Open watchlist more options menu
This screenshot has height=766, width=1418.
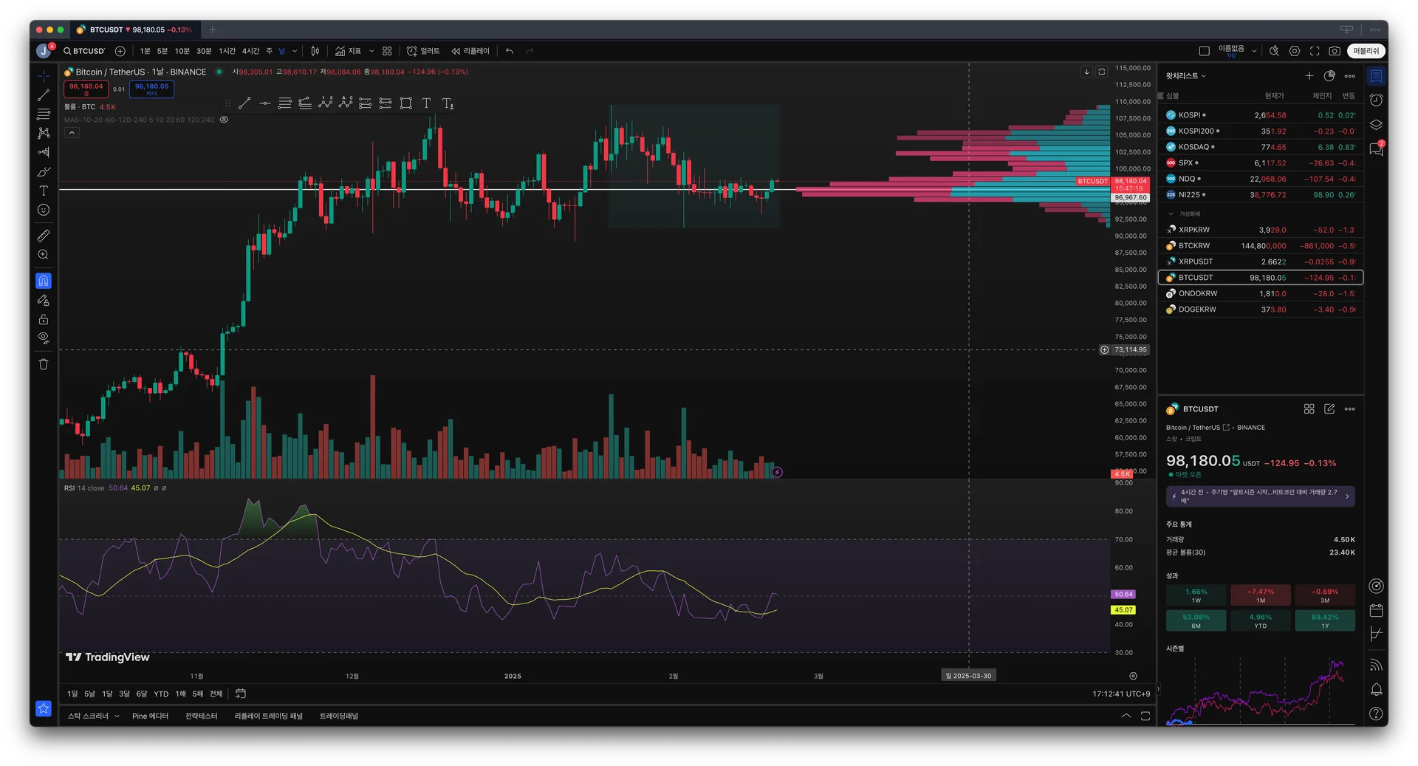[1350, 76]
